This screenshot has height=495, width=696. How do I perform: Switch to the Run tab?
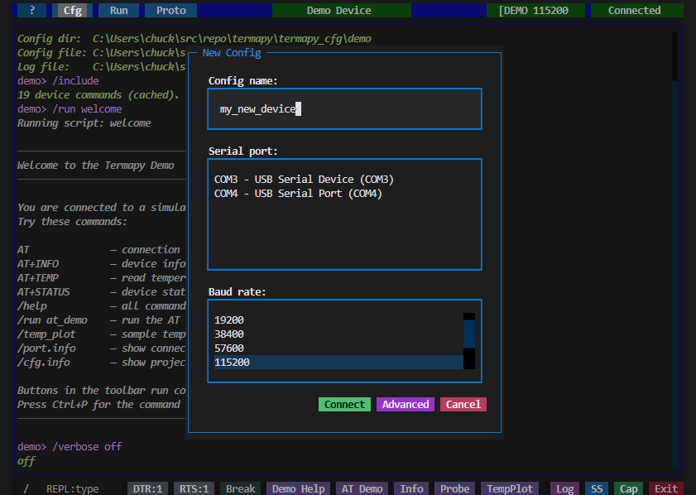118,10
